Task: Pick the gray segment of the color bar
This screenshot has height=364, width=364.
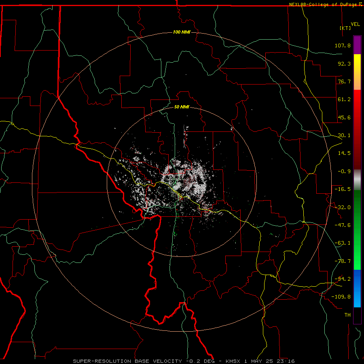Action: click(357, 180)
